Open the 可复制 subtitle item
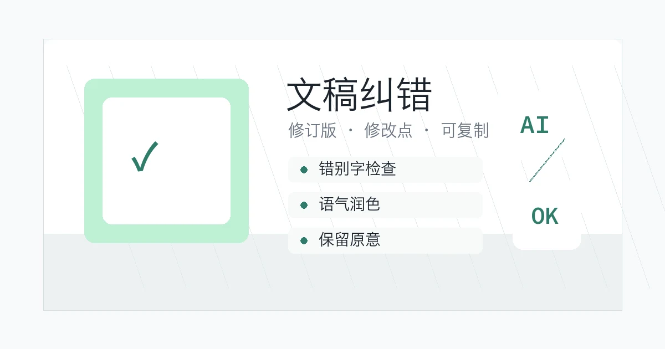The width and height of the screenshot is (665, 349). pos(465,130)
